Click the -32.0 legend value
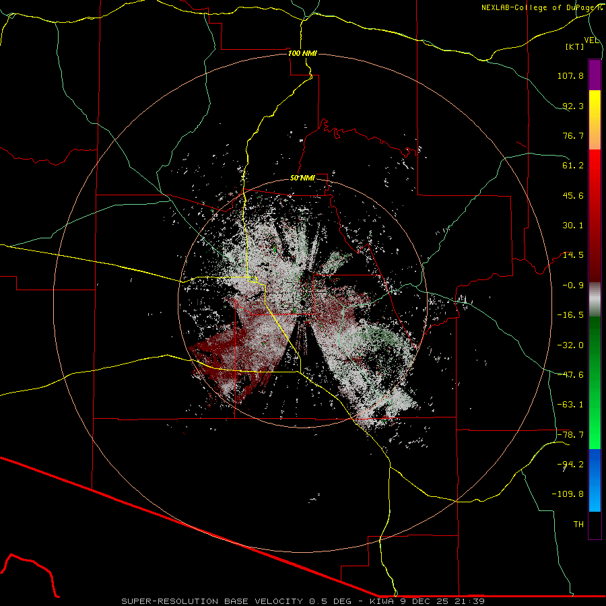 (x=570, y=345)
